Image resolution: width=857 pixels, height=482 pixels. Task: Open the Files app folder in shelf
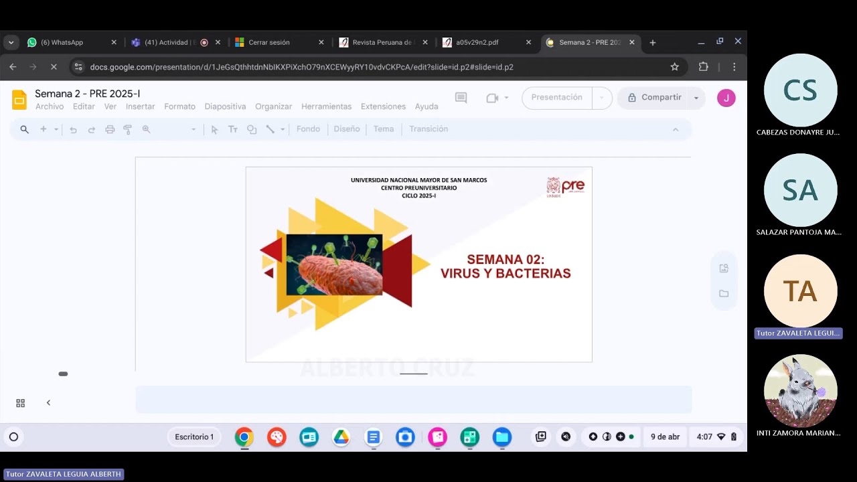[502, 437]
